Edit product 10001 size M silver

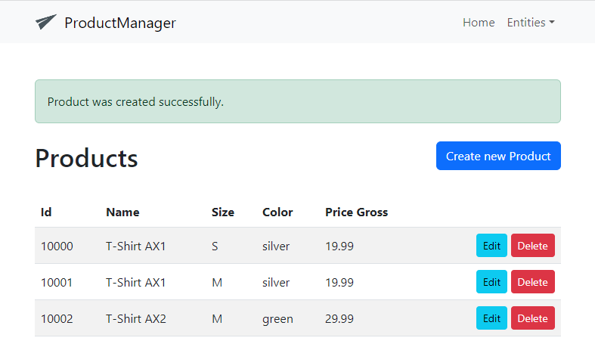click(491, 282)
